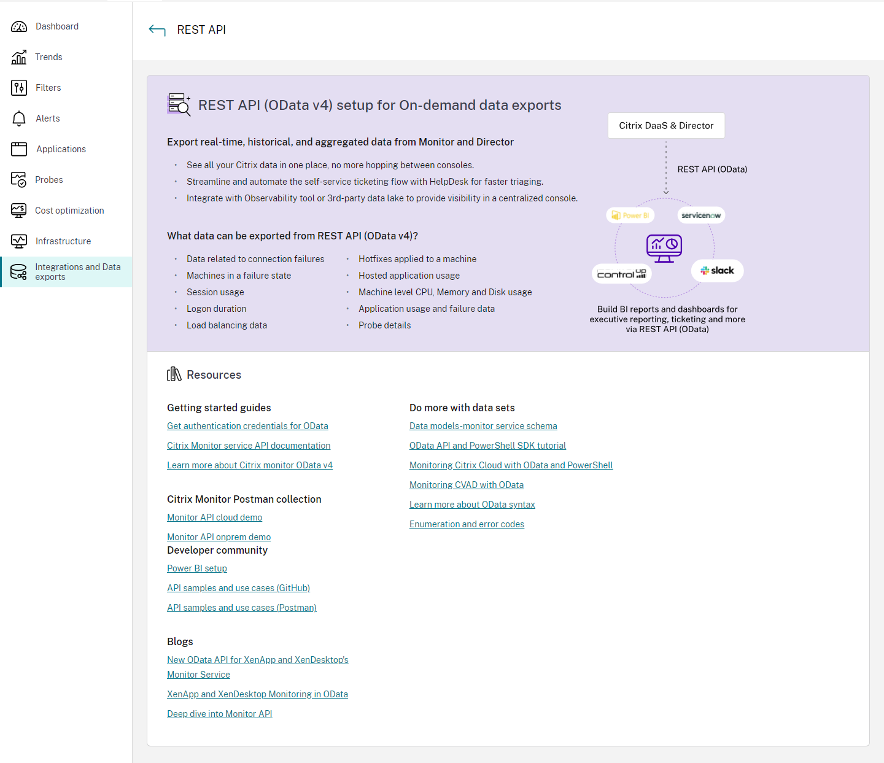This screenshot has width=884, height=763.
Task: Click the Alerts bell icon
Action: (19, 118)
